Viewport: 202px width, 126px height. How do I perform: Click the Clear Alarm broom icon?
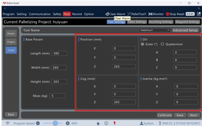(x=107, y=14)
